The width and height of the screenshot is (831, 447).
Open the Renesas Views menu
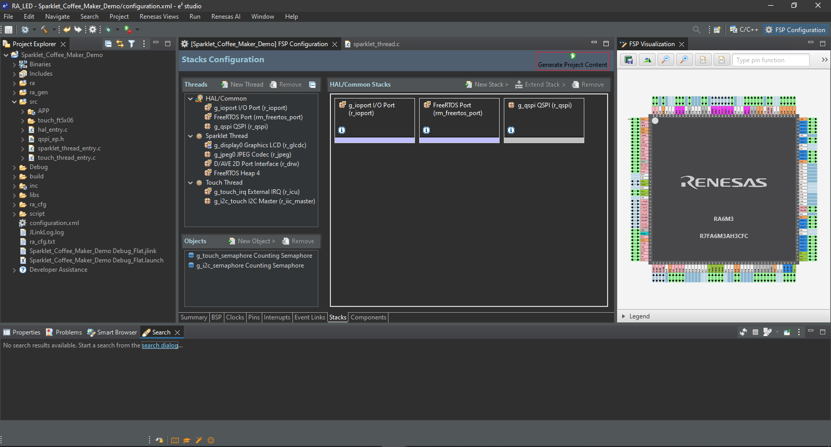(x=159, y=17)
